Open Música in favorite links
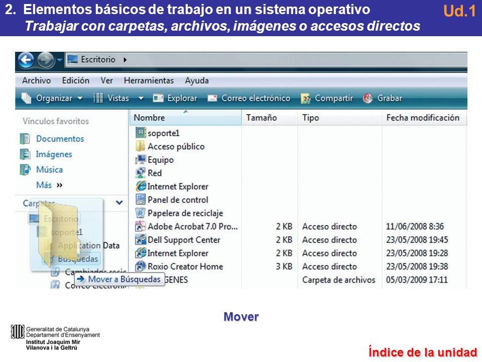The width and height of the screenshot is (482, 362). (50, 169)
